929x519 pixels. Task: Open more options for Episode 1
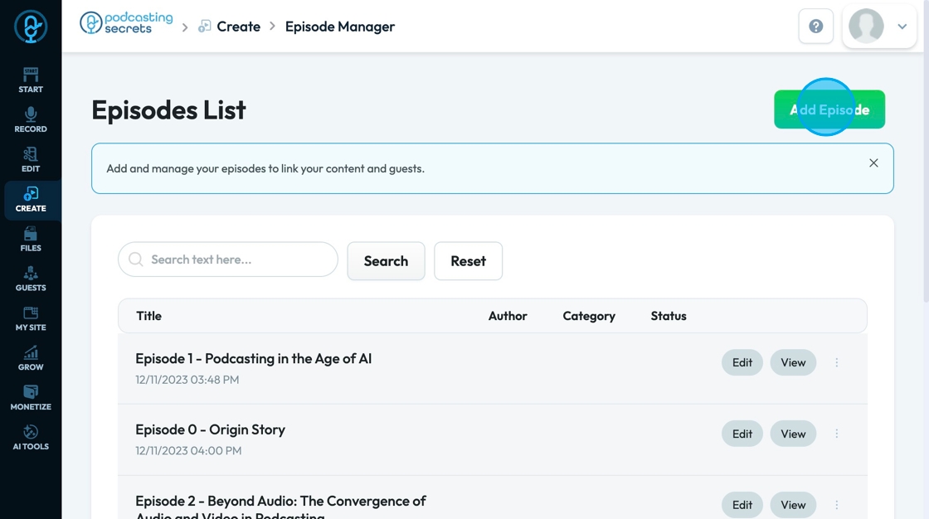tap(837, 362)
